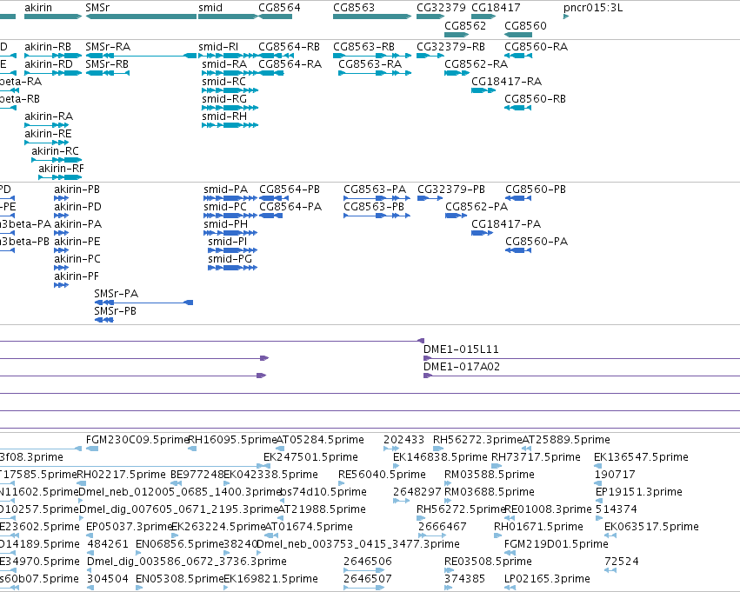
Task: Click the CG18417 gene label
Action: pos(496,8)
